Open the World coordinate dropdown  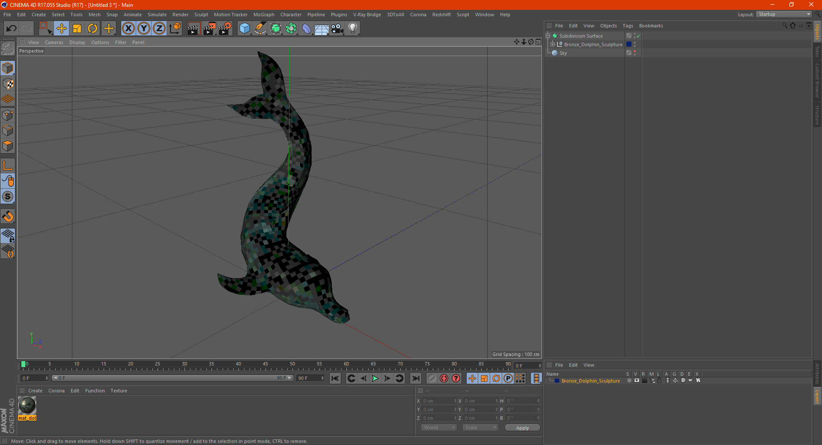(x=439, y=427)
